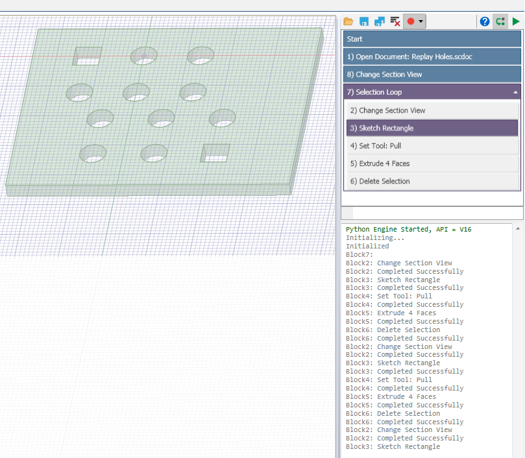Collapse the Selection Loop block arrow
This screenshot has height=458, width=525.
click(515, 92)
